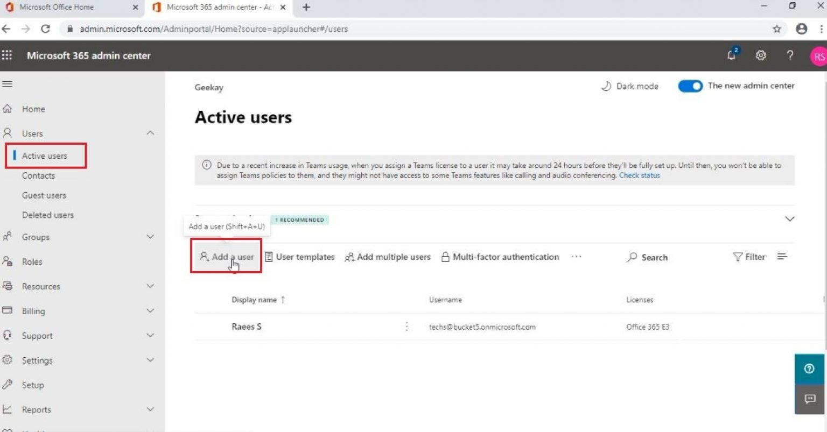
Task: Open the Microsoft 365 app launcher waffle
Action: [7, 55]
